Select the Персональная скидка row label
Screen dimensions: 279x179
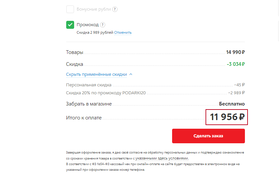coord(89,85)
